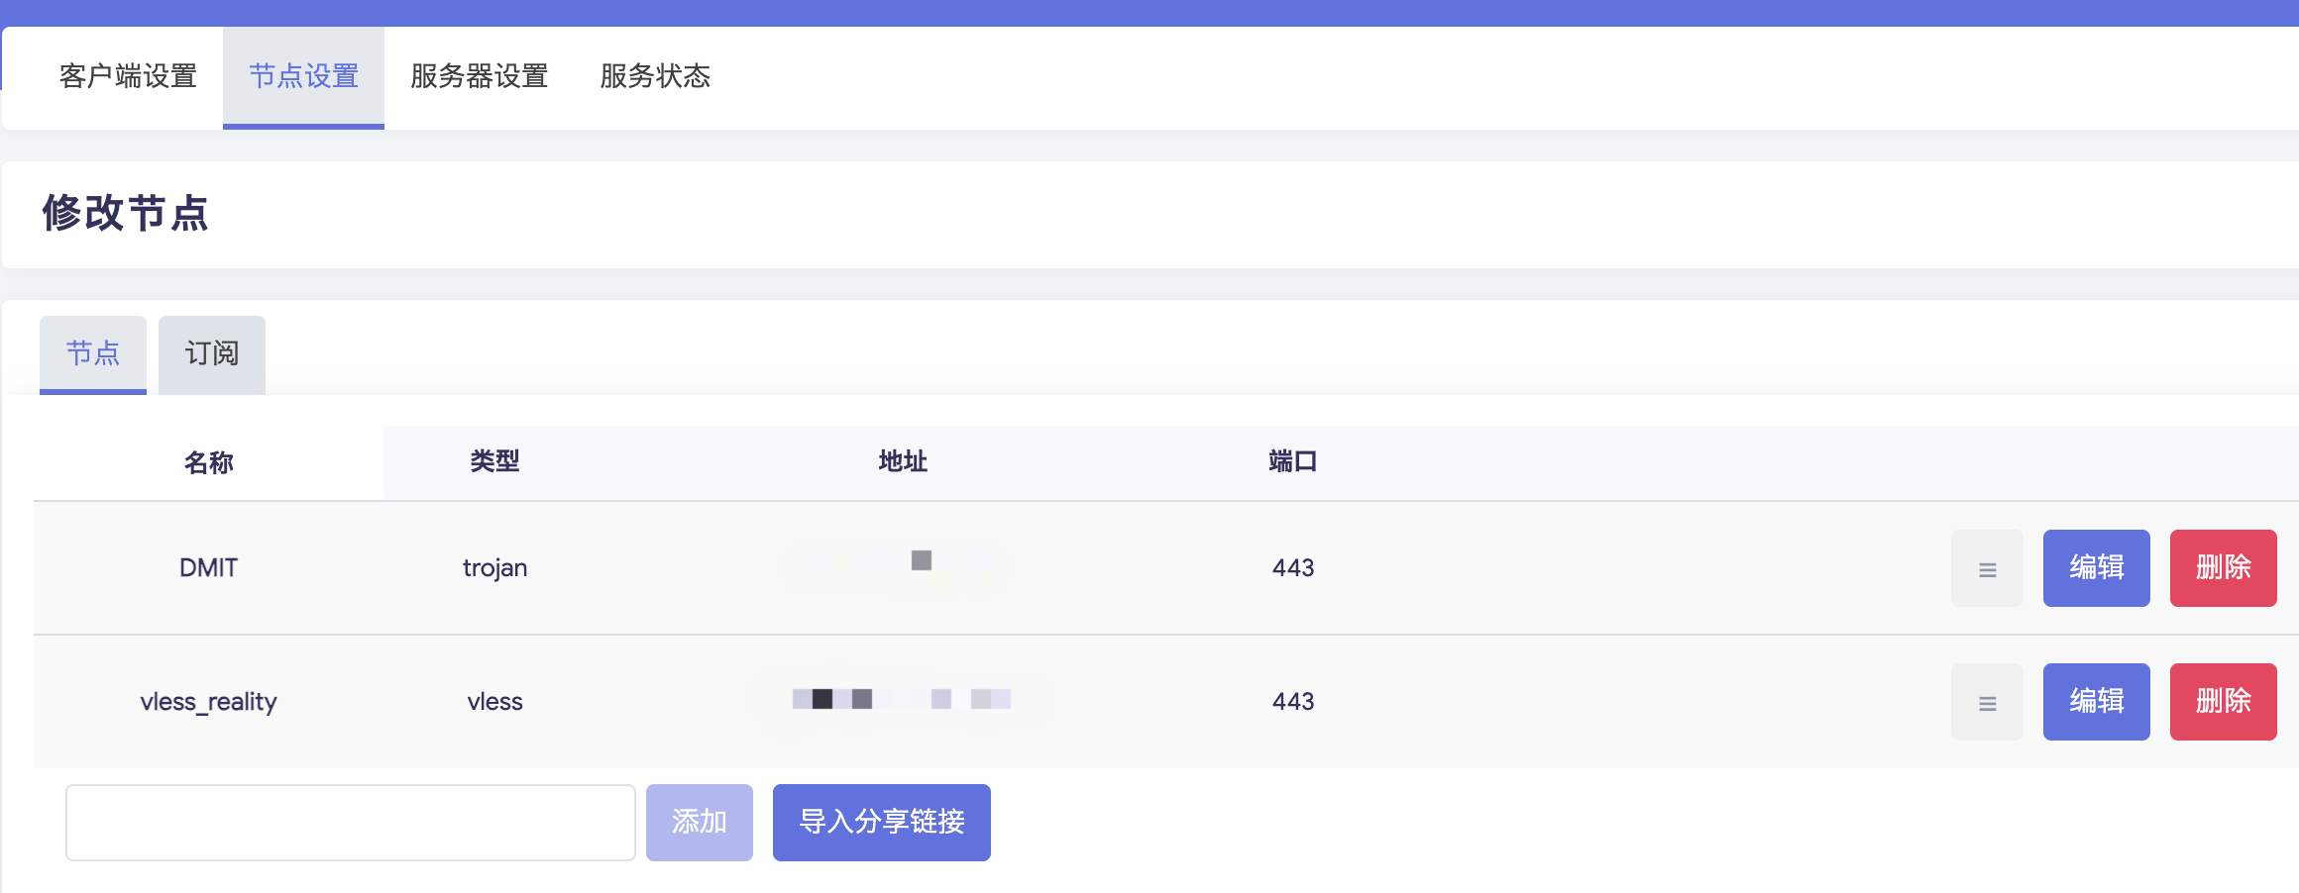Click the 端口 column header

(x=1292, y=461)
